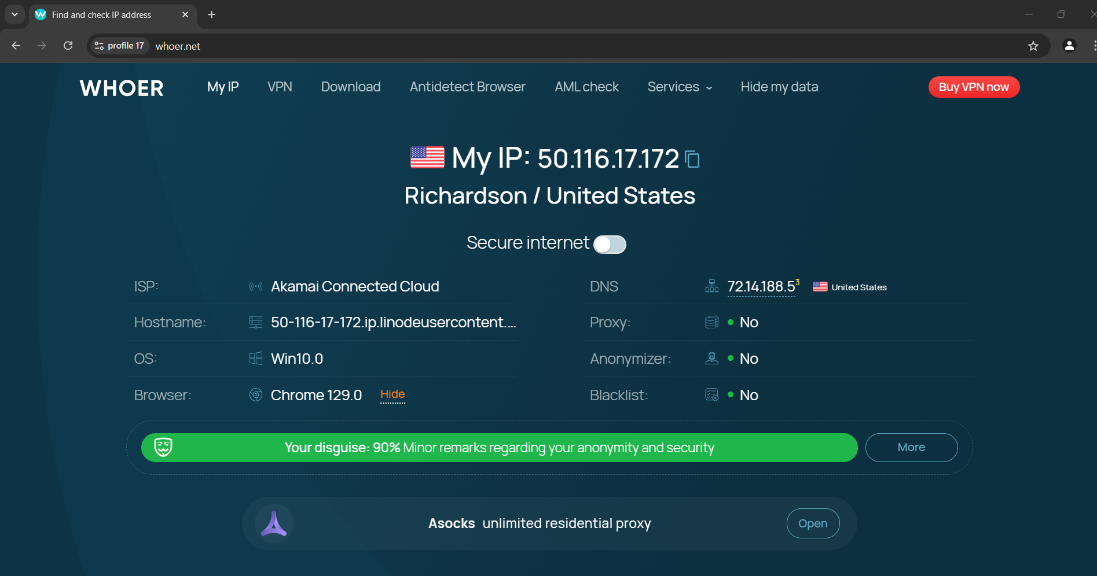Image resolution: width=1097 pixels, height=576 pixels.
Task: Click the Open button for Asocks proxy
Action: tap(813, 523)
